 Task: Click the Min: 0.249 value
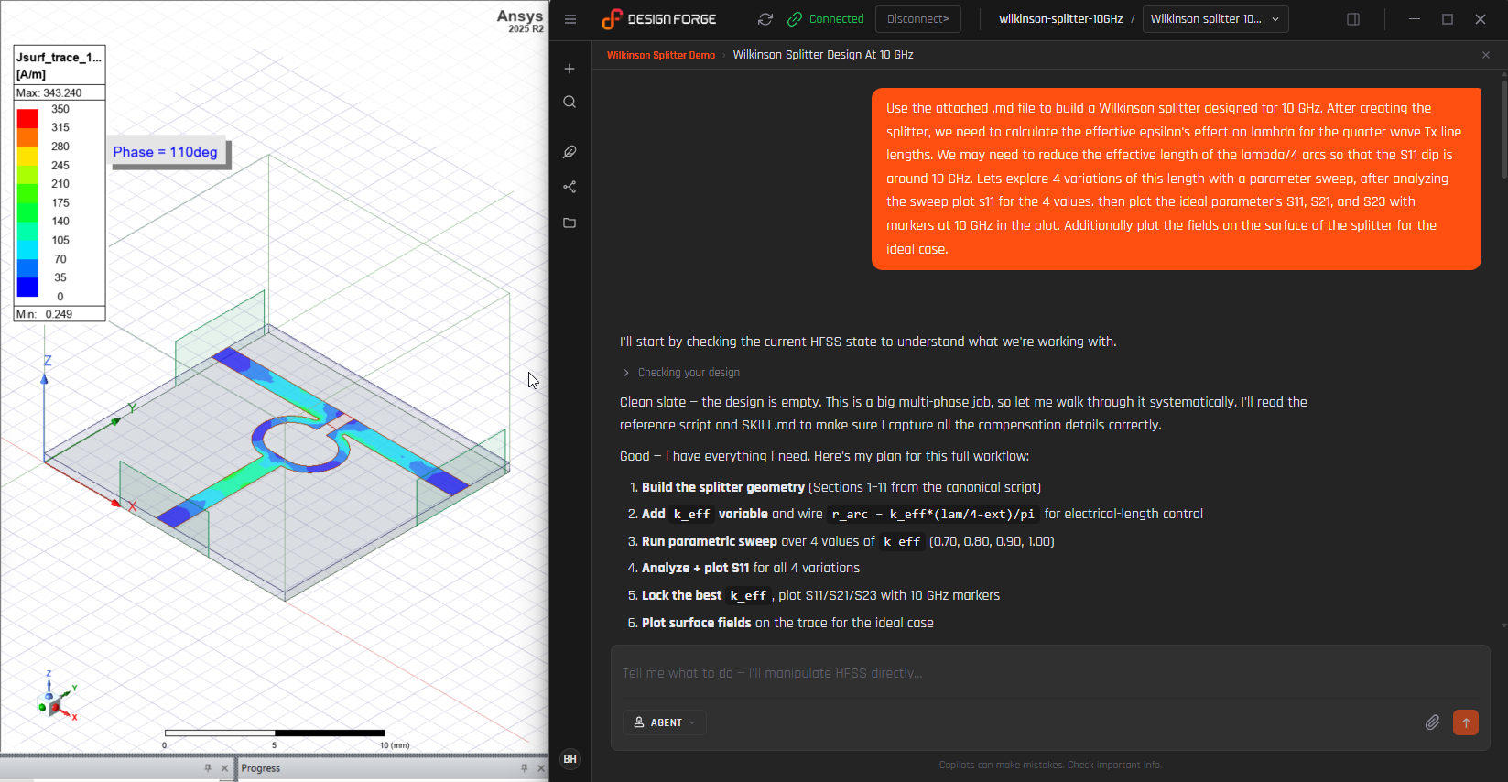click(x=45, y=314)
